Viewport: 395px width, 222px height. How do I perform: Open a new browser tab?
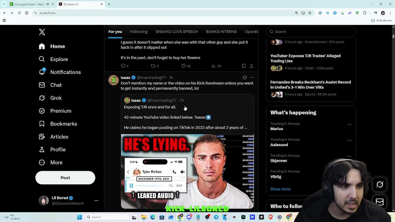coord(109,4)
